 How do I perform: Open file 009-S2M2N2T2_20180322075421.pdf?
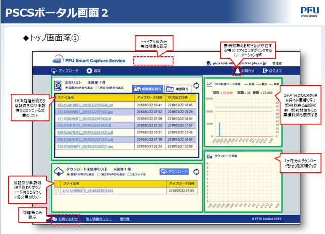(x=85, y=132)
